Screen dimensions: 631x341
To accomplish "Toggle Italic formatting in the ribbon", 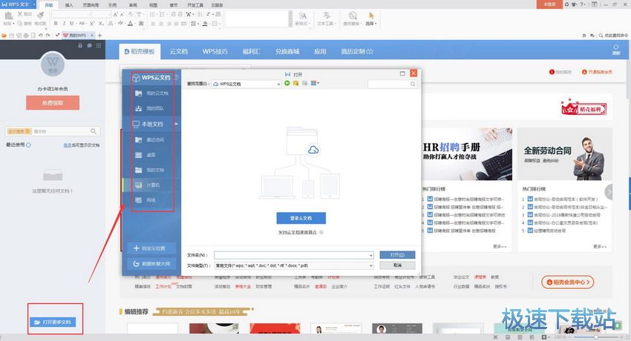I will [x=64, y=24].
